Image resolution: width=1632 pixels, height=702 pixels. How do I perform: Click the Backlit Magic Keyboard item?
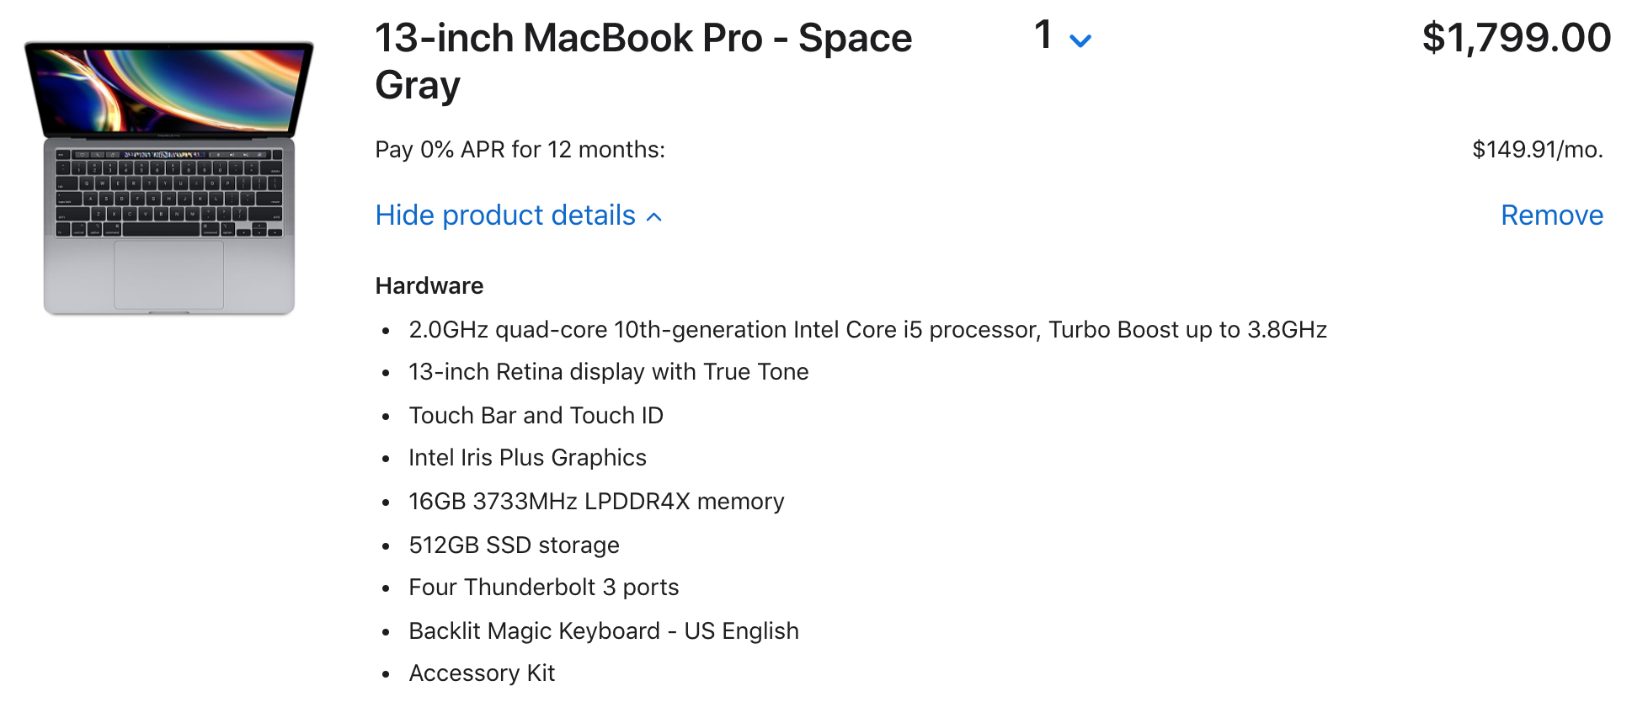603,631
